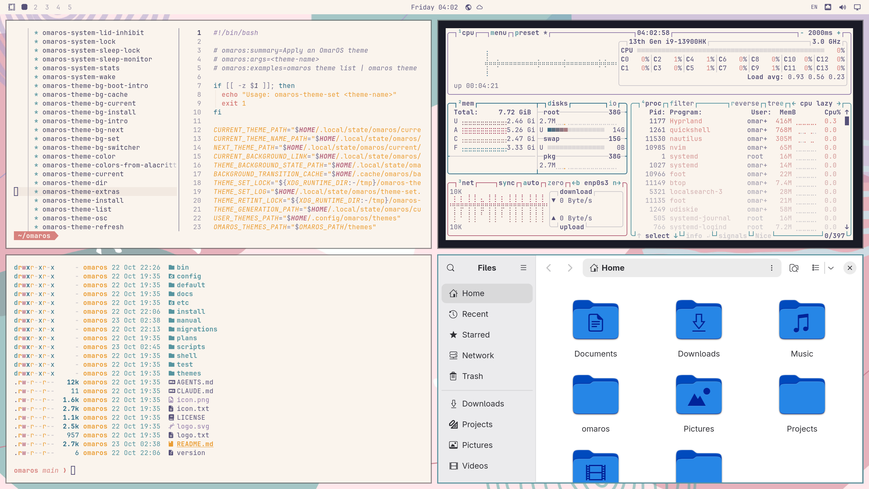Image resolution: width=869 pixels, height=489 pixels.
Task: Toggle net auto scaling in btop
Action: (531, 183)
